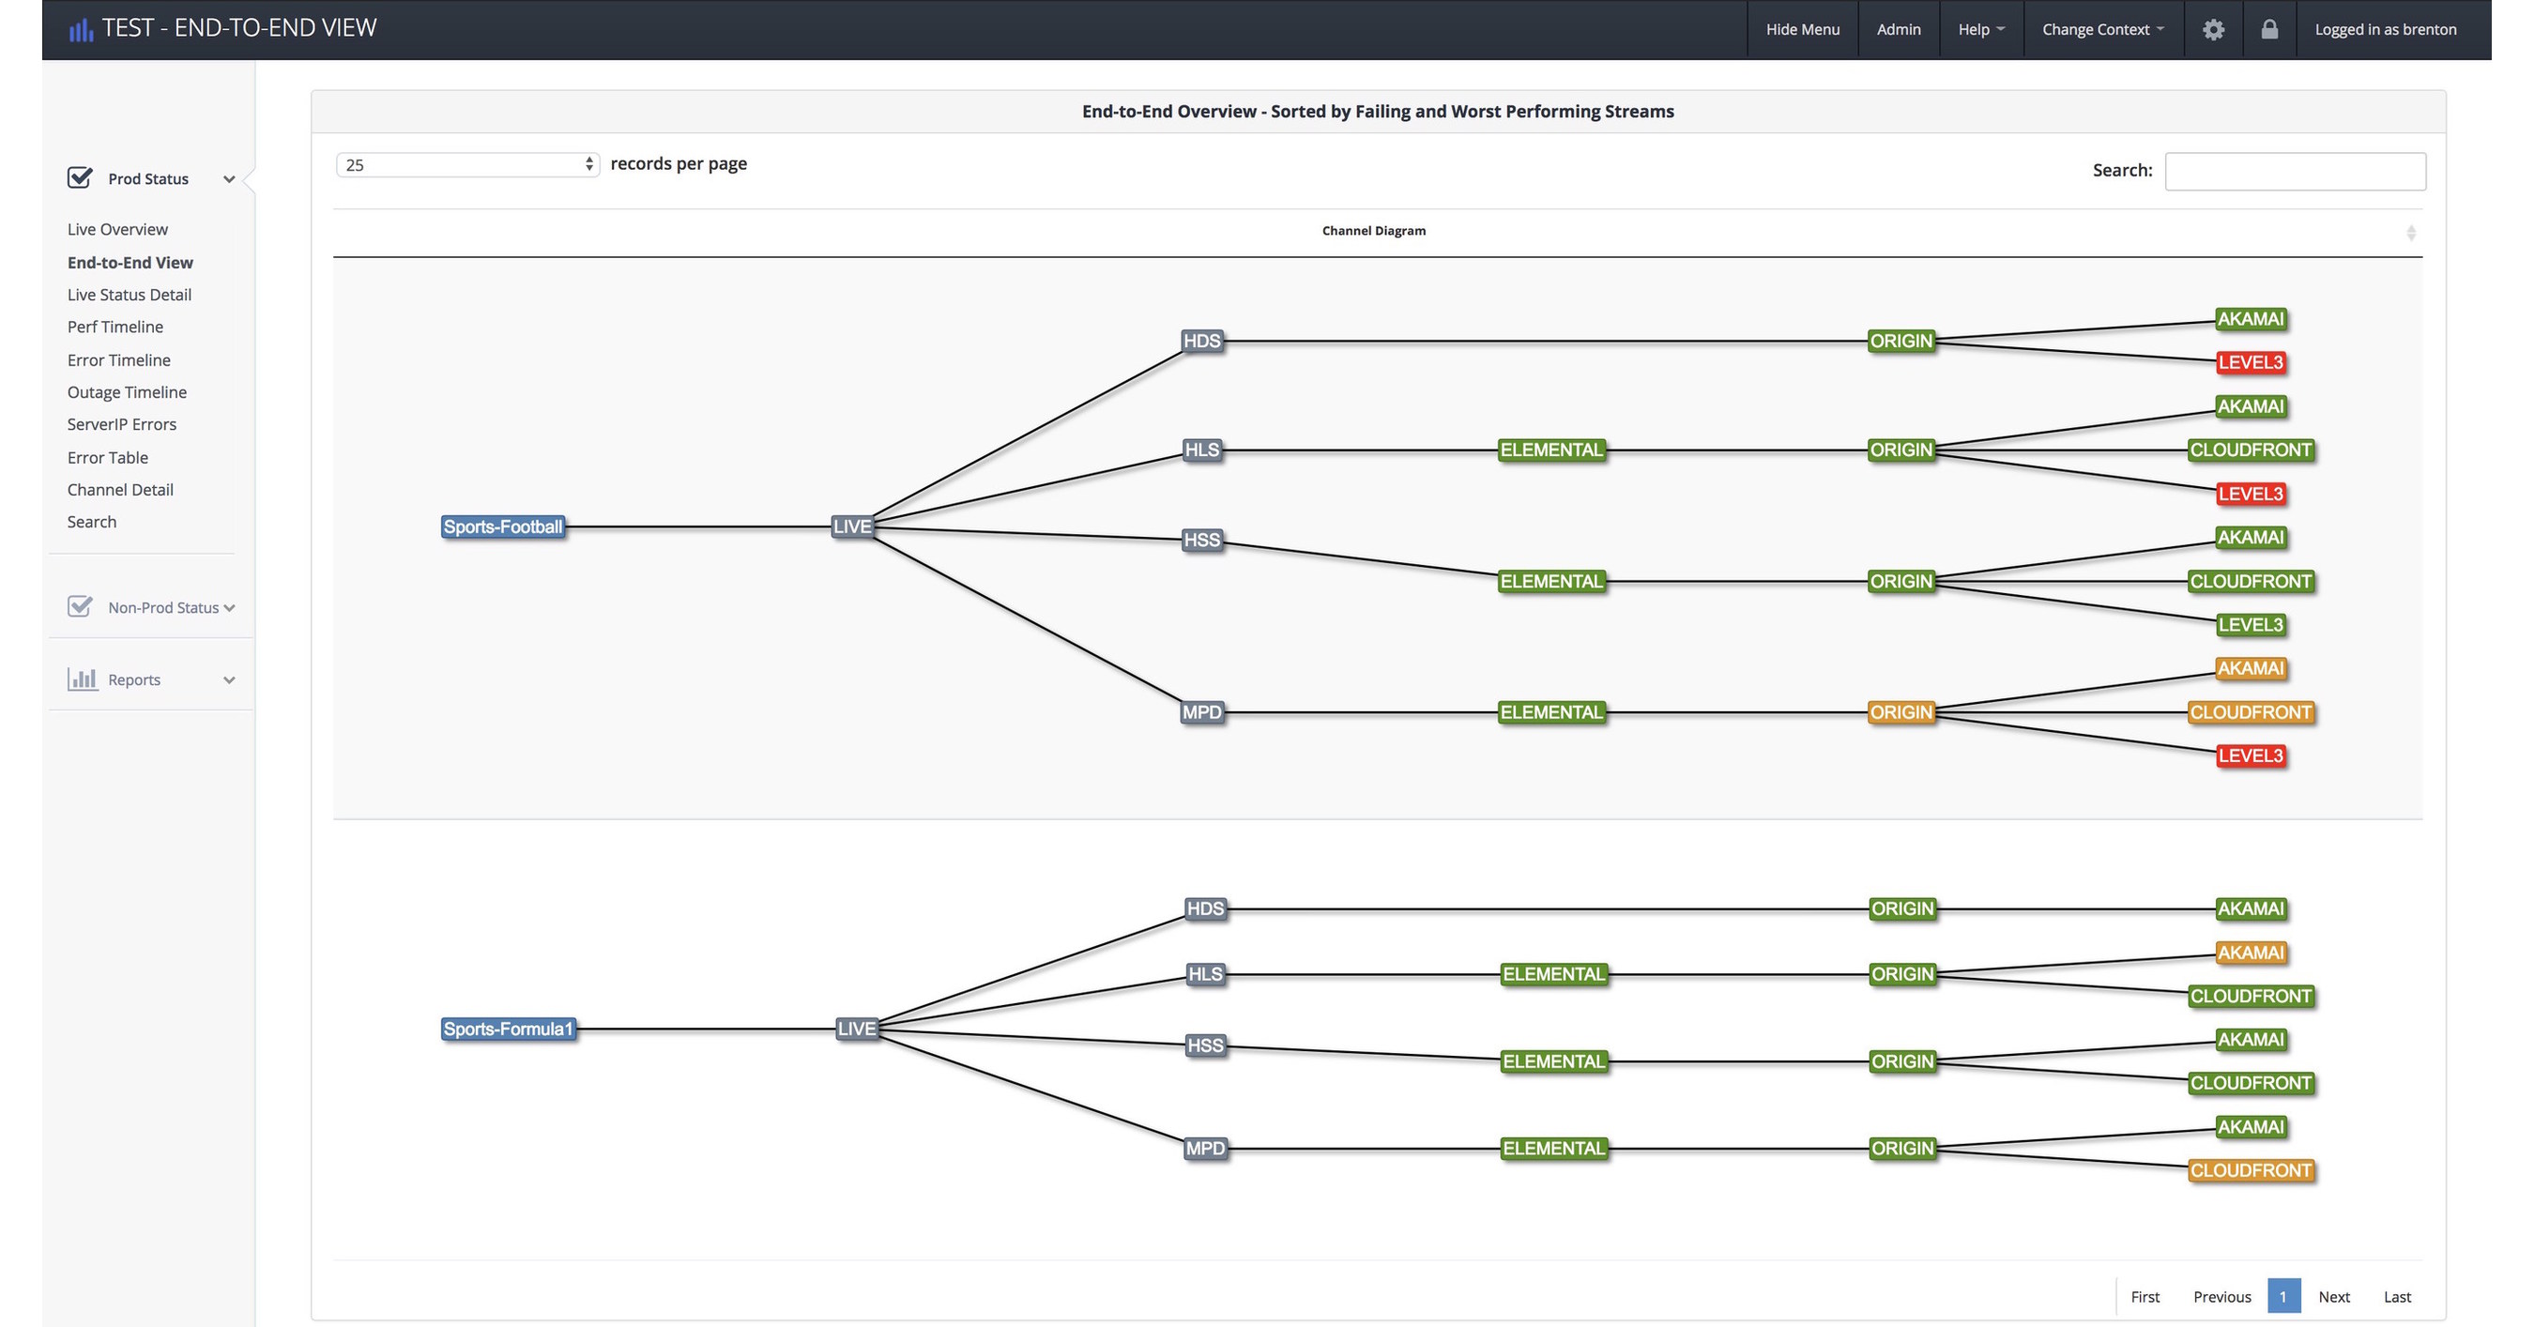The width and height of the screenshot is (2534, 1327).
Task: Click the Reports bar chart icon
Action: click(82, 679)
